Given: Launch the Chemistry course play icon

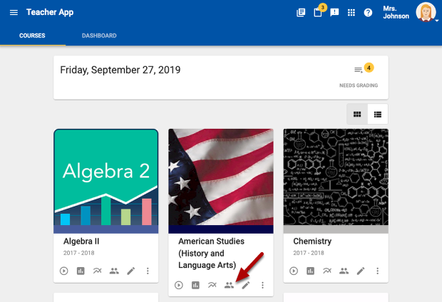Looking at the screenshot, I should [294, 271].
